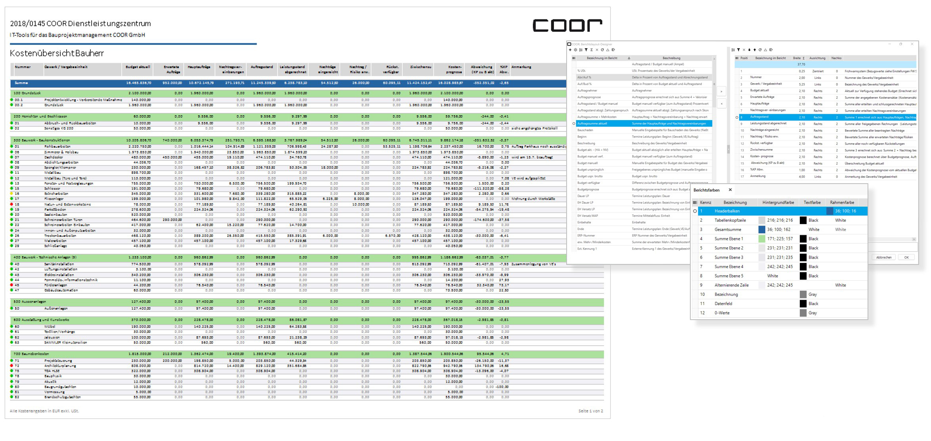
Task: Click the column tree icon in left designer toolbar
Action: tap(581, 50)
